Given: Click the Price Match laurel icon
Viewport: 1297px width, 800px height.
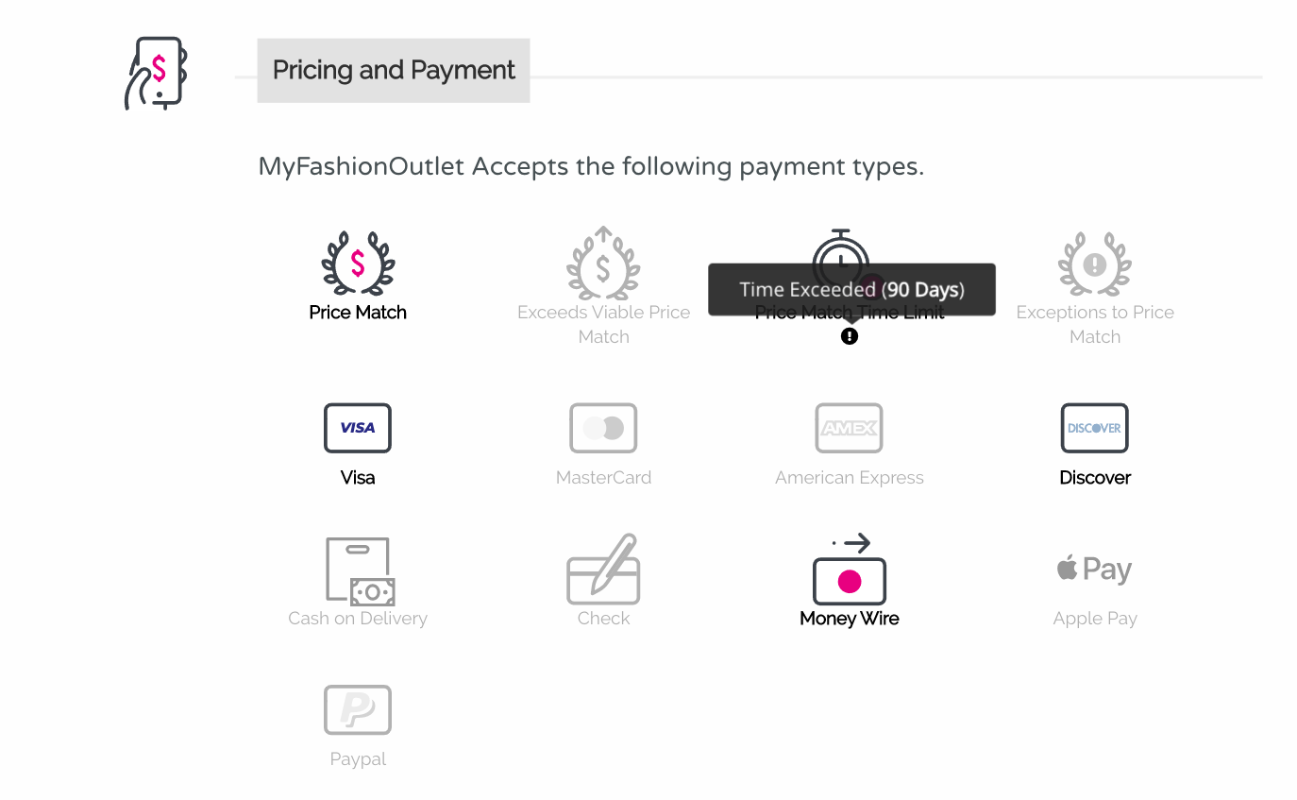Looking at the screenshot, I should (x=358, y=264).
